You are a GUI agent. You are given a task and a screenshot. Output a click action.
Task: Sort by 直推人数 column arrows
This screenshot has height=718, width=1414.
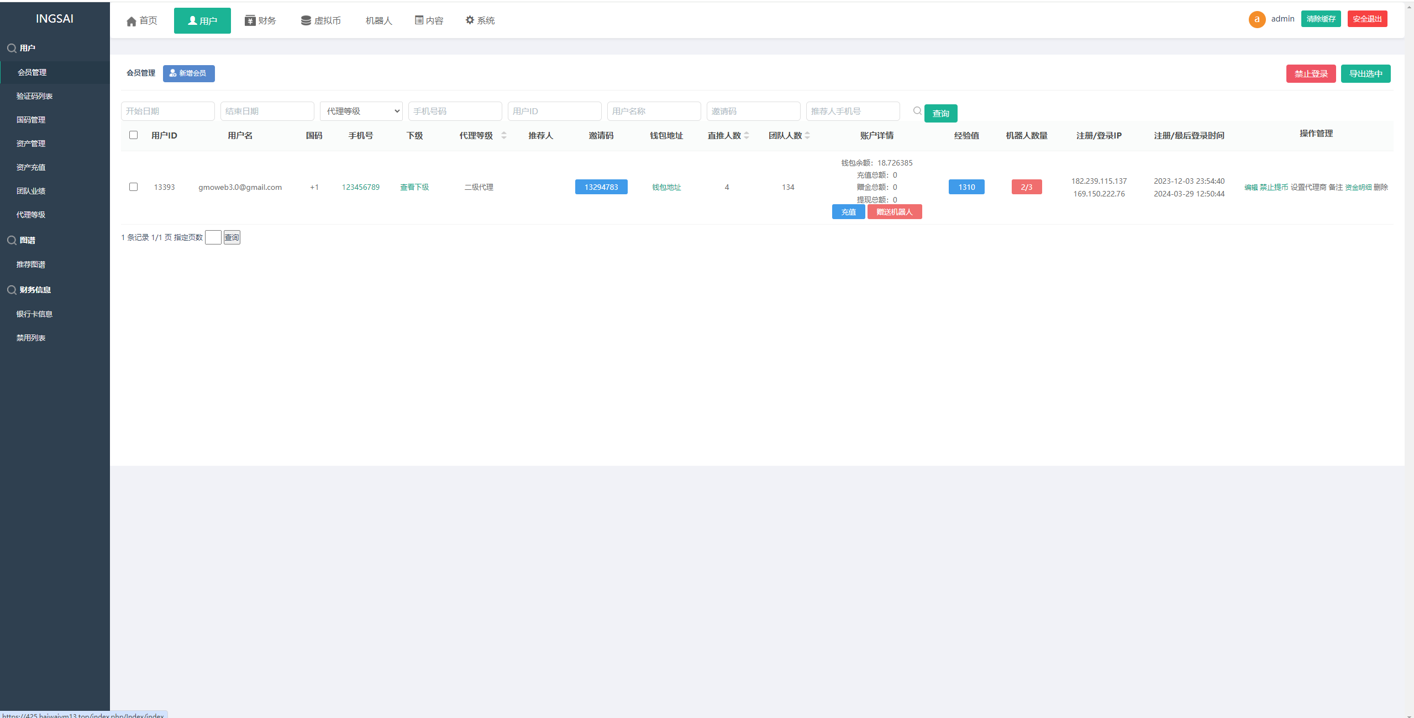pyautogui.click(x=747, y=136)
